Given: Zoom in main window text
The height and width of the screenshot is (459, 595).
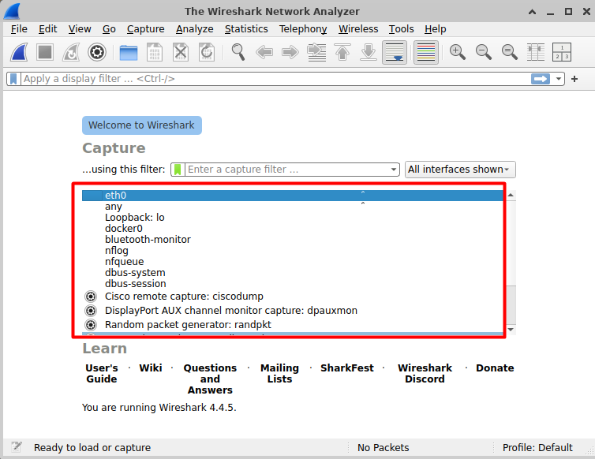Looking at the screenshot, I should pyautogui.click(x=457, y=52).
